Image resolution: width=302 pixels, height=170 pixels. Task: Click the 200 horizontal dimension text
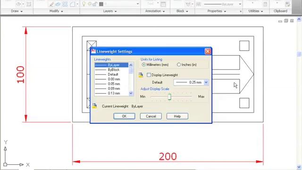[x=168, y=156]
